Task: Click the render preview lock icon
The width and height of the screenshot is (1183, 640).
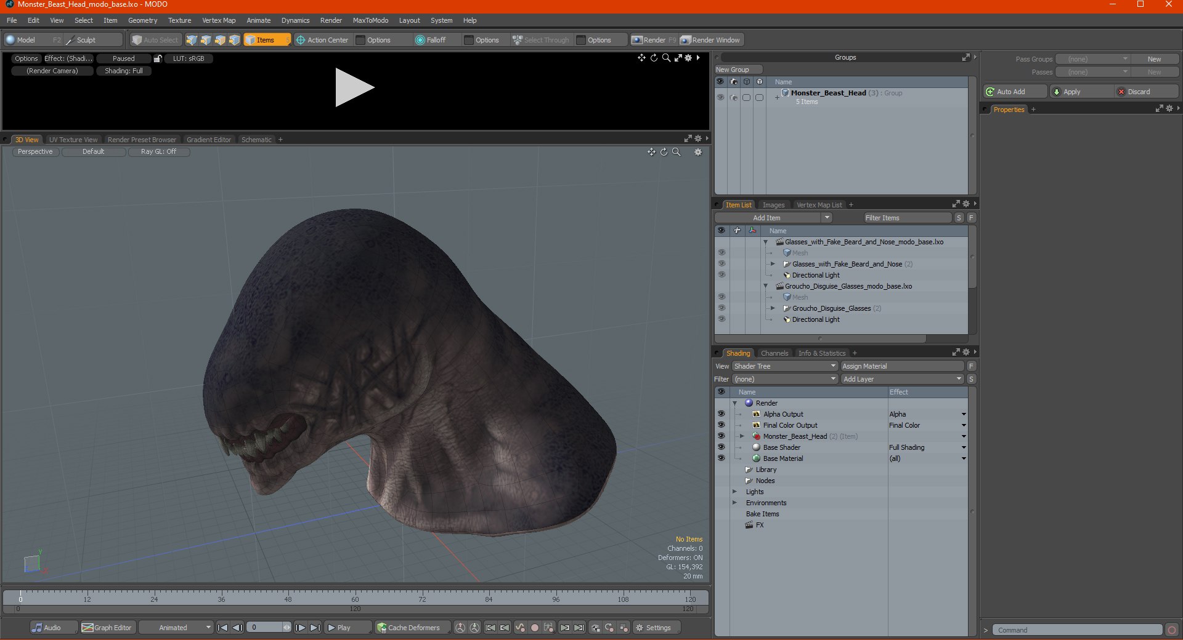Action: (x=158, y=58)
